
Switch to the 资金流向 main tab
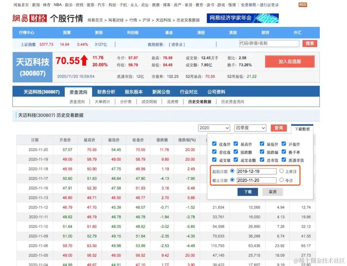click(78, 92)
